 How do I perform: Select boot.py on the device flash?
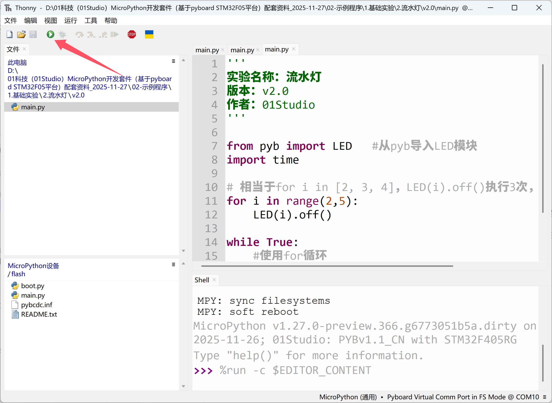click(32, 286)
